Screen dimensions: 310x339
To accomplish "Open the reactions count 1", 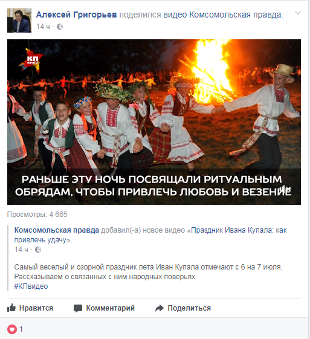I will coord(21,329).
